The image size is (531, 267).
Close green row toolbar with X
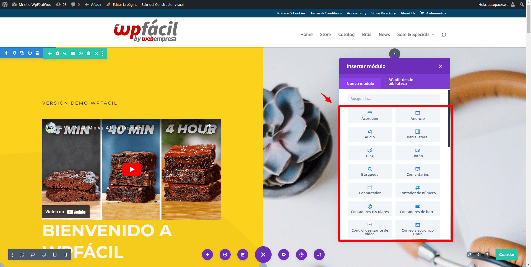coord(96,53)
